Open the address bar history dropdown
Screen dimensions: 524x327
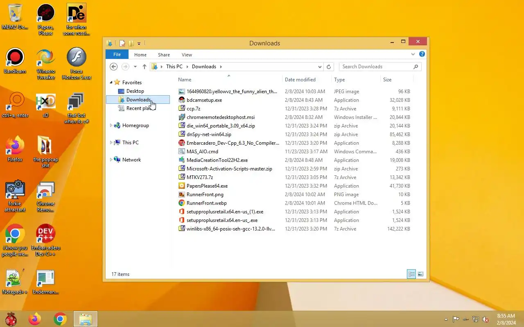pyautogui.click(x=320, y=67)
